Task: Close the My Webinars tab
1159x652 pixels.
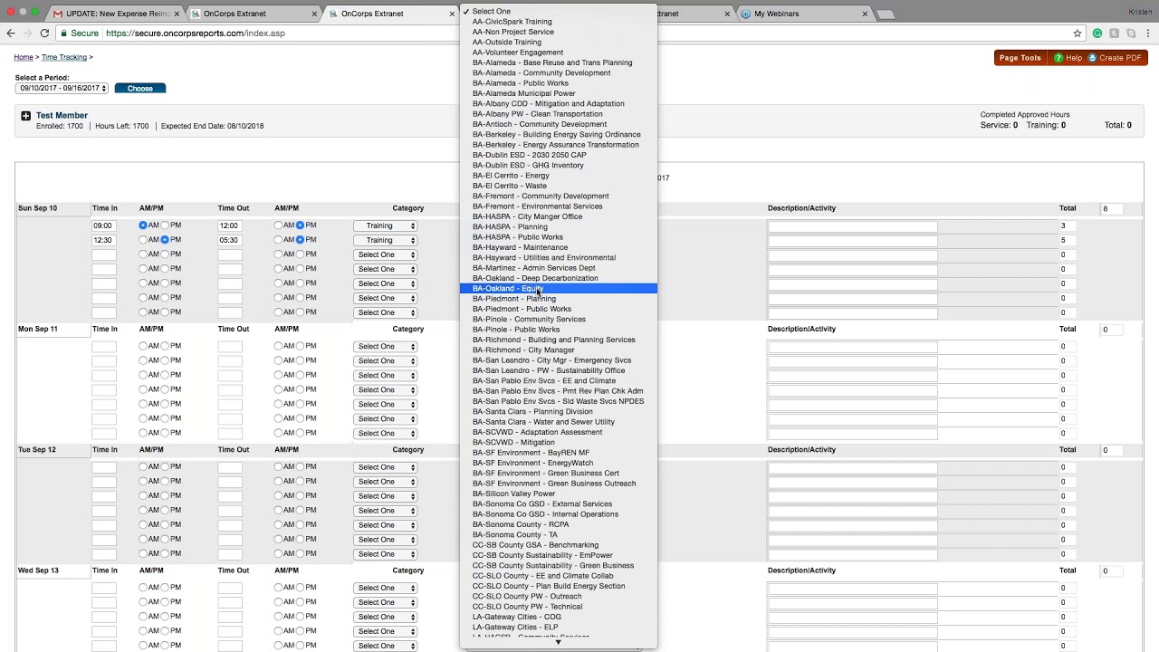Action: 865,14
